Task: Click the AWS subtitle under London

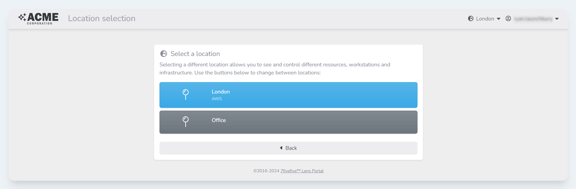Action: pyautogui.click(x=217, y=99)
